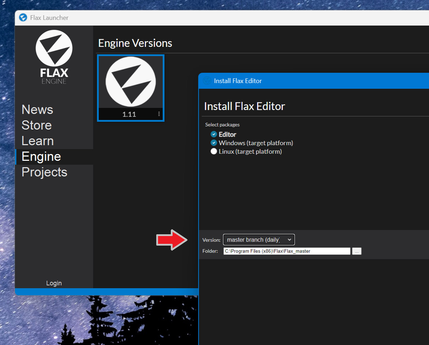Image resolution: width=429 pixels, height=345 pixels.
Task: Click the Flax Launcher title bar icon
Action: [x=23, y=17]
